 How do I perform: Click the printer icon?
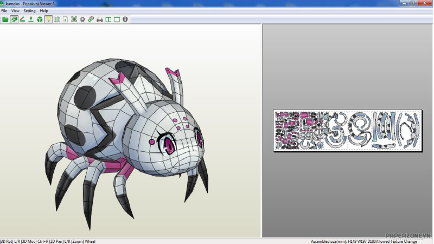pos(99,20)
